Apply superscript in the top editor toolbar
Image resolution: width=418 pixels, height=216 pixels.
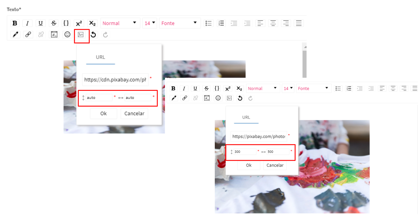(79, 23)
